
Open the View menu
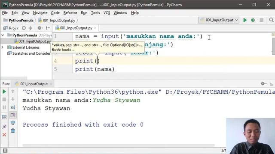coord(25,13)
